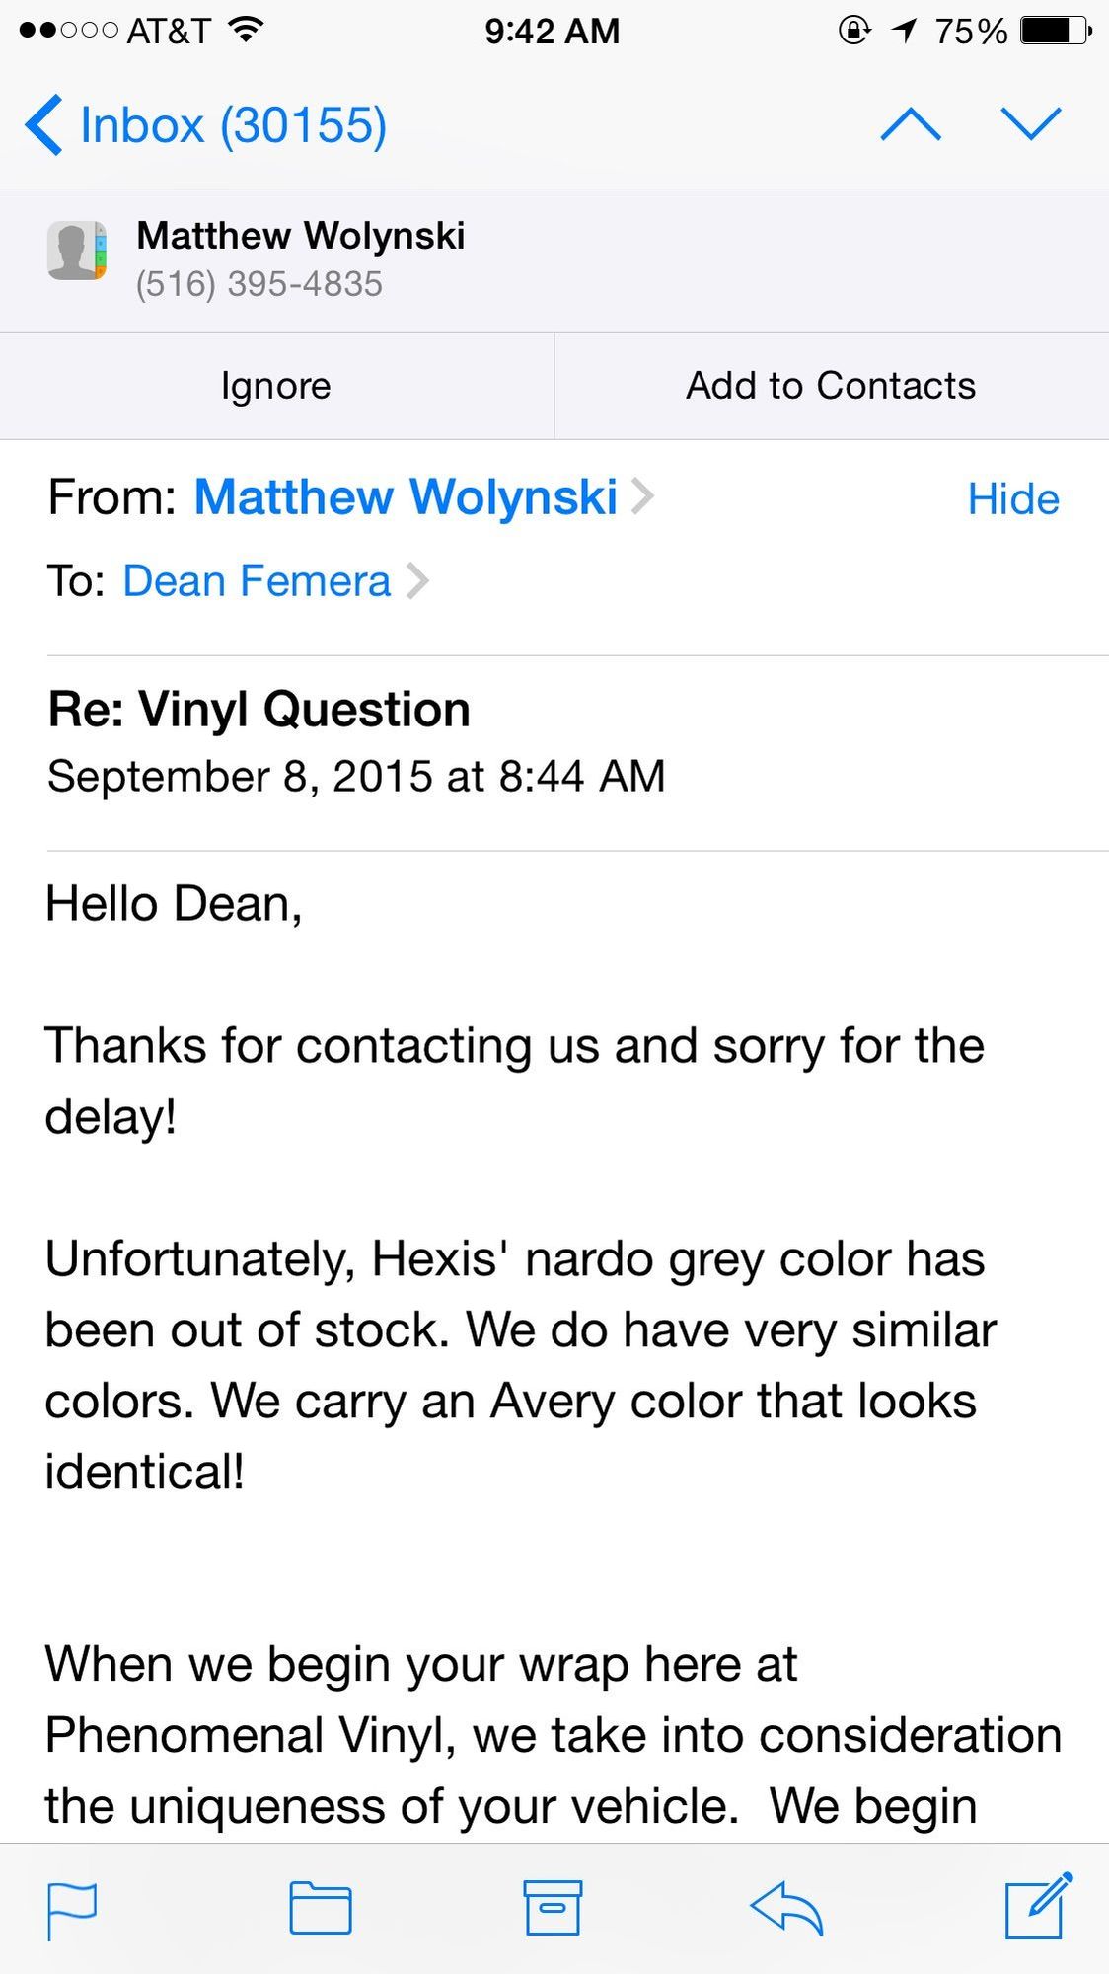
Task: Tap the flag icon in bottom toolbar
Action: (x=72, y=1909)
